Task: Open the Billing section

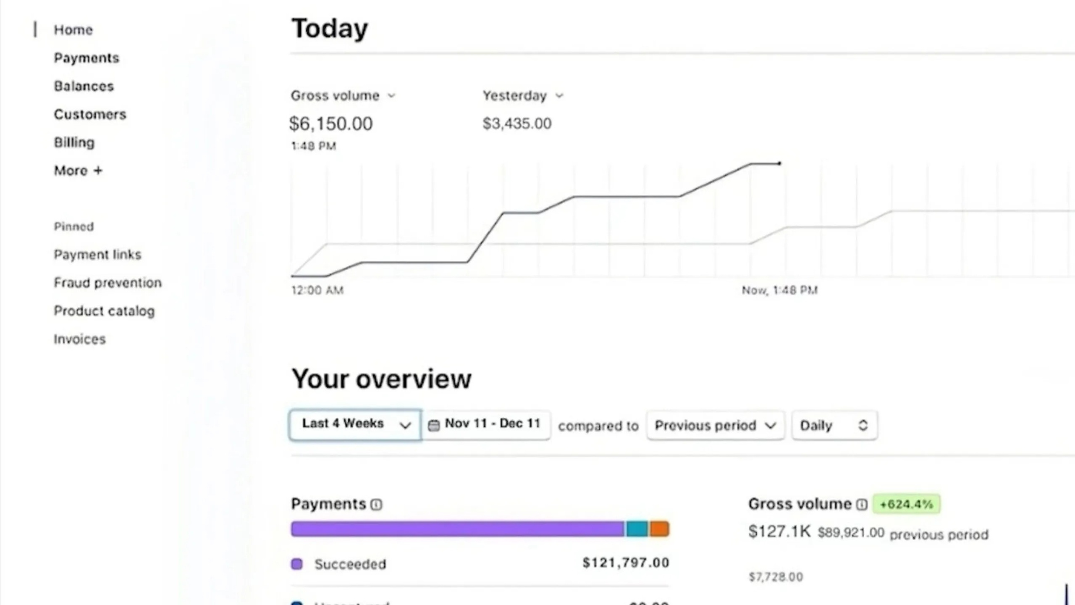Action: coord(74,142)
